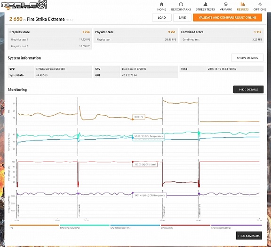This screenshot has height=247, width=271.
Task: Open the Stress Tests bar-chart icon
Action: [205, 4]
